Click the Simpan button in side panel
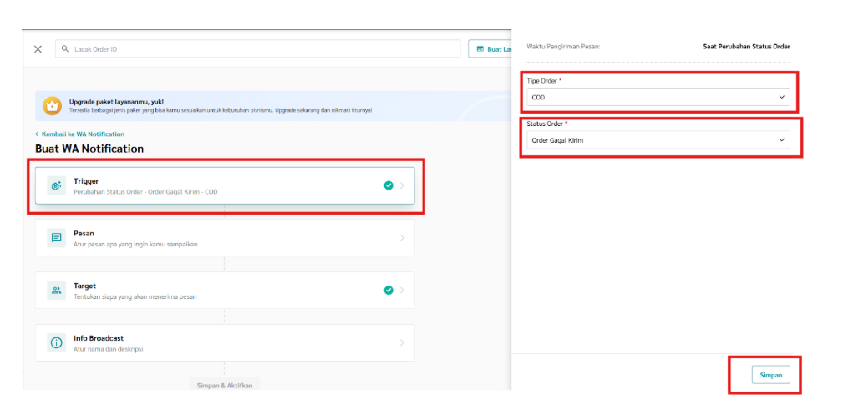This screenshot has height=400, width=843. click(770, 376)
